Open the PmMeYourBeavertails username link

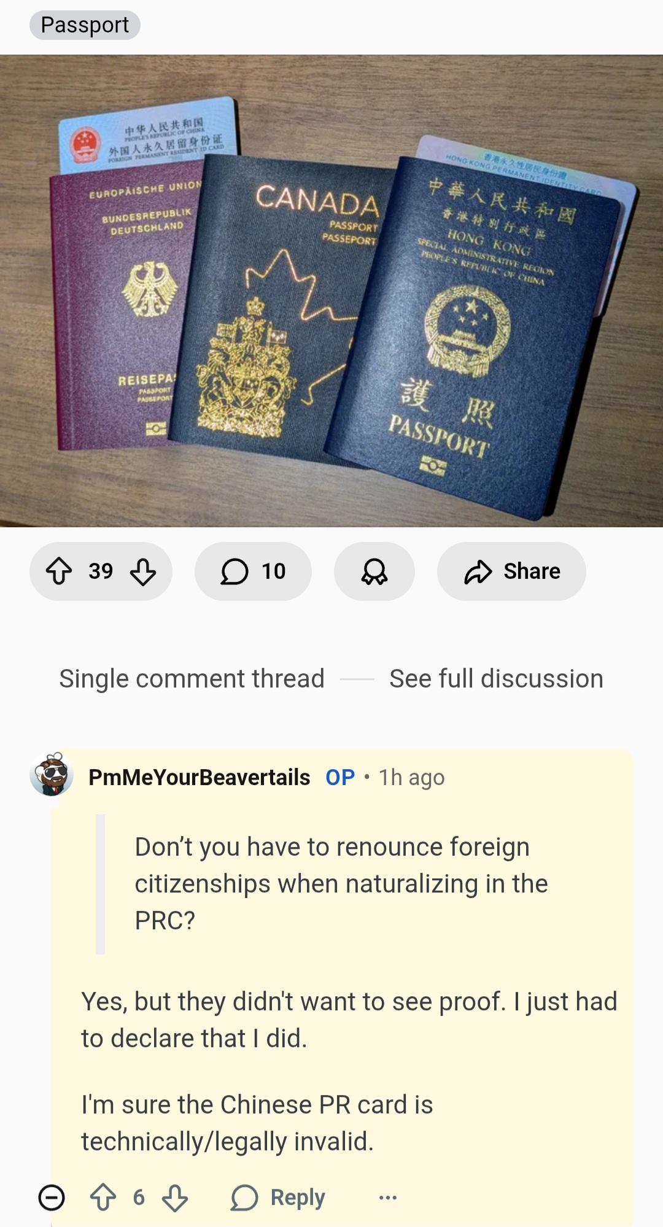coord(199,778)
